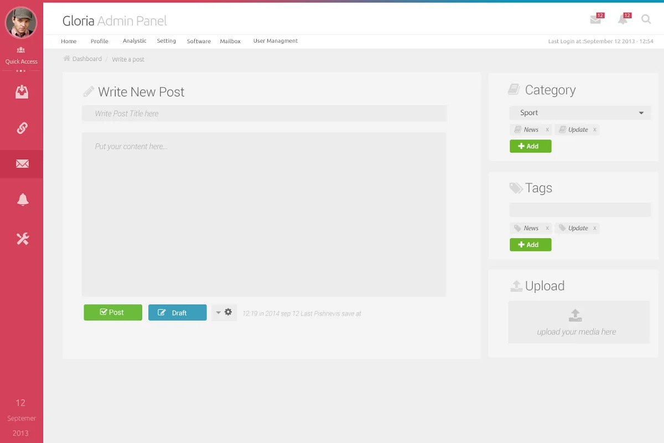
Task: Open the link icon in sidebar
Action: [x=22, y=128]
